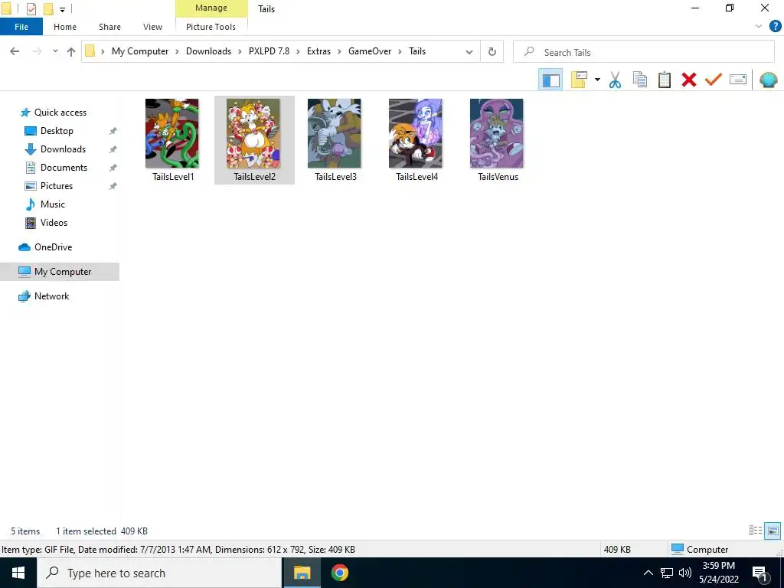Expand the ribbon chevron near help
This screenshot has width=784, height=588.
click(759, 27)
